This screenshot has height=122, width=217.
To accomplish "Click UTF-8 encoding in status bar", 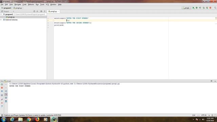I will click(204, 115).
